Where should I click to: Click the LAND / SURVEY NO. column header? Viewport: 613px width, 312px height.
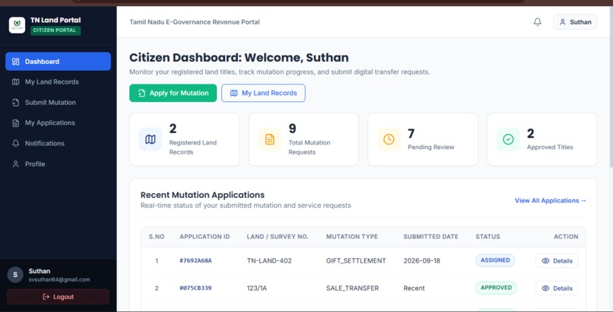coord(278,237)
